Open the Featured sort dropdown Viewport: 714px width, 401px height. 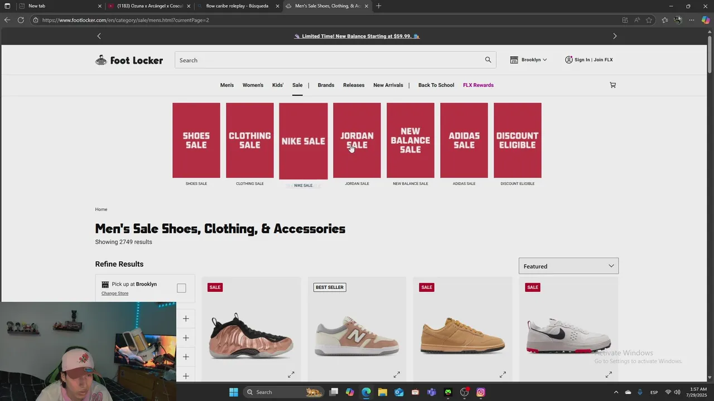point(568,266)
